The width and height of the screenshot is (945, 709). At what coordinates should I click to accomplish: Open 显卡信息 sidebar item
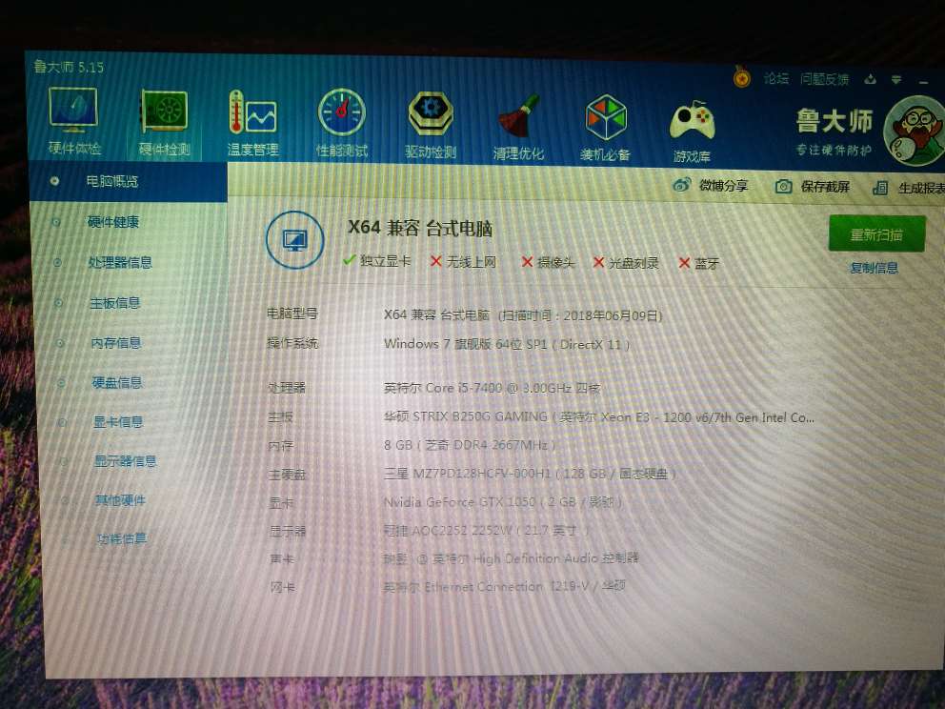(118, 421)
